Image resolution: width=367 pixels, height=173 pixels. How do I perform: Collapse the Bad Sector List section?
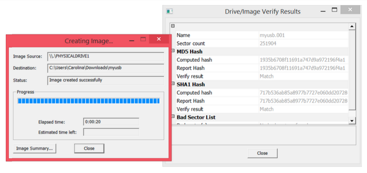pos(173,117)
